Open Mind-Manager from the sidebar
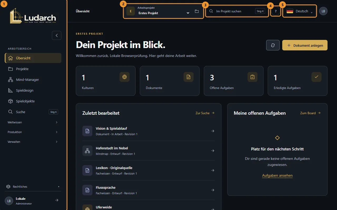Screen dimensions: 337x210 (x=33, y=80)
